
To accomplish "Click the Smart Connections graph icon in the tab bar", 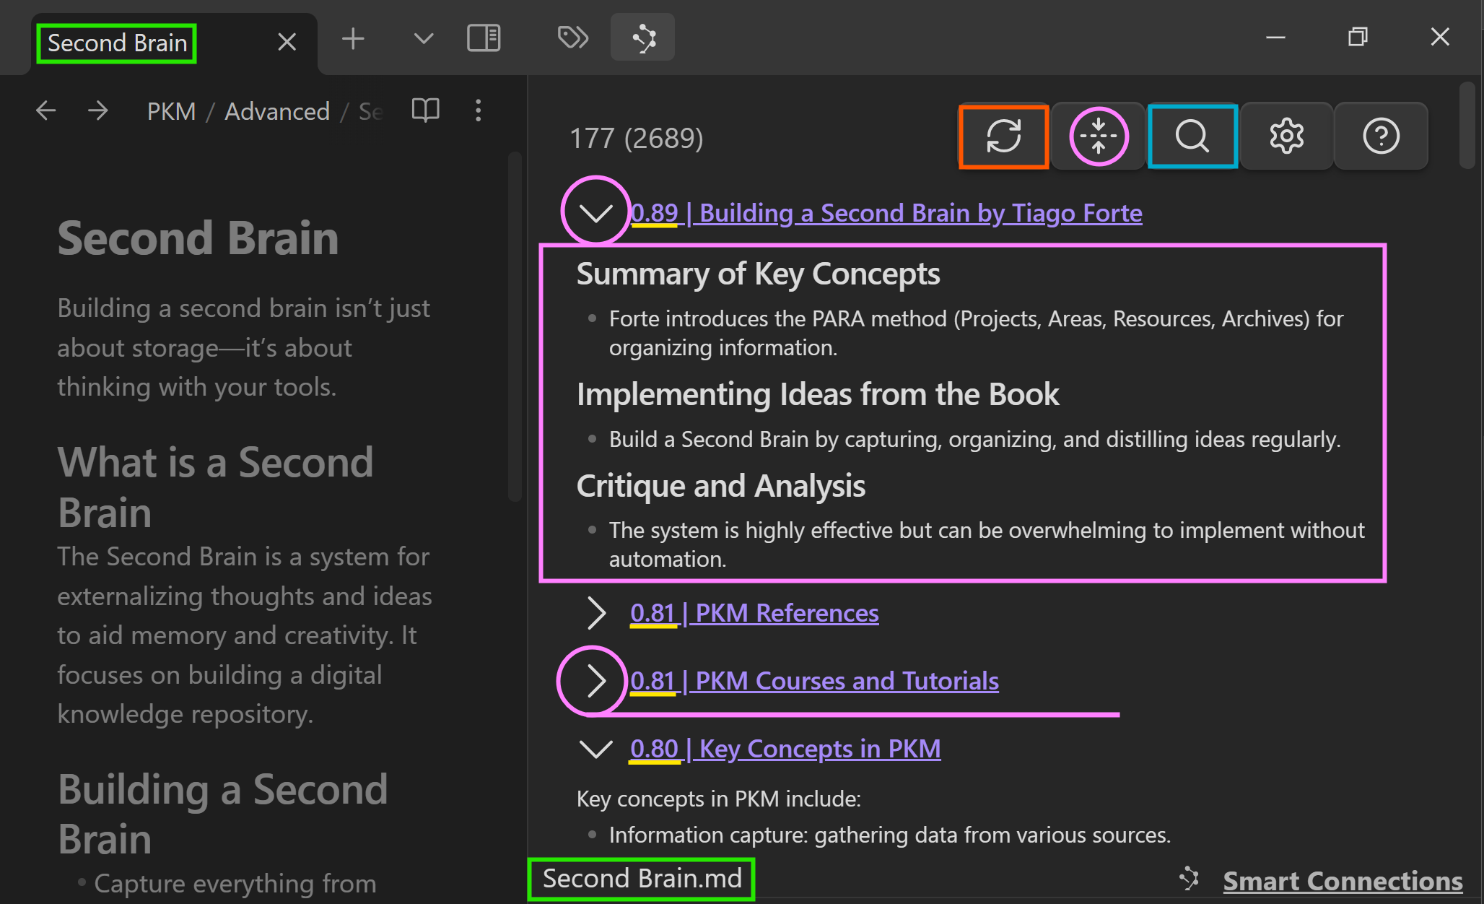I will [642, 38].
